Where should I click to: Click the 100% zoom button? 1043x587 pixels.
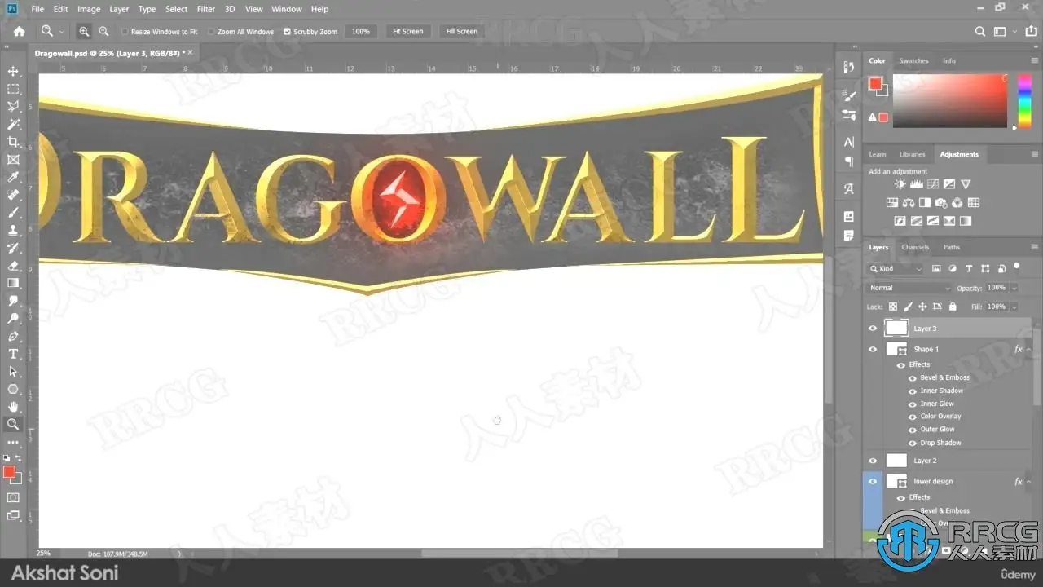(x=360, y=32)
